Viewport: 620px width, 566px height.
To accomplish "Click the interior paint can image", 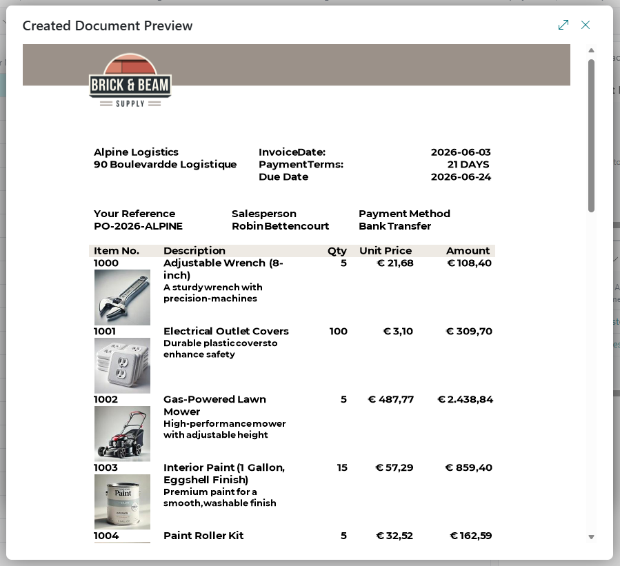I will (122, 502).
